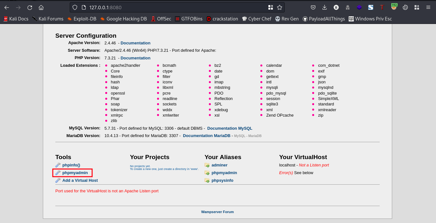436x223 pixels.
Task: Open the GTFOBins bookmark
Action: pyautogui.click(x=189, y=19)
